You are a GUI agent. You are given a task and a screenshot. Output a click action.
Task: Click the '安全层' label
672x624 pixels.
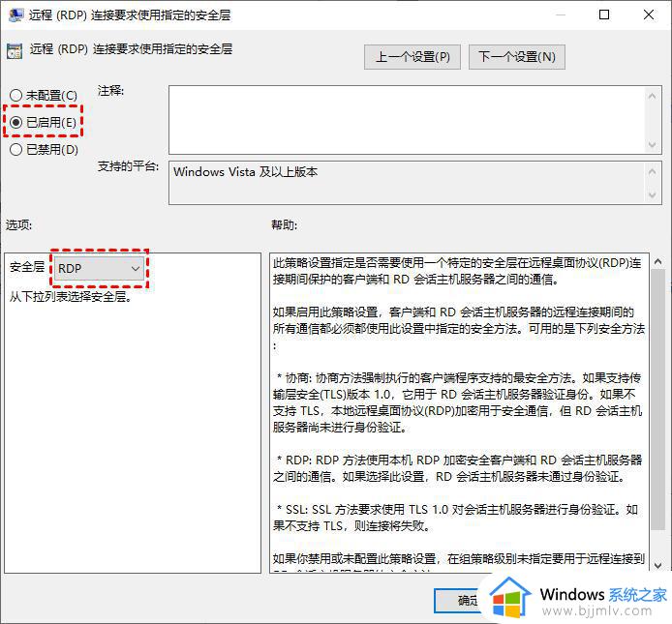[x=27, y=267]
